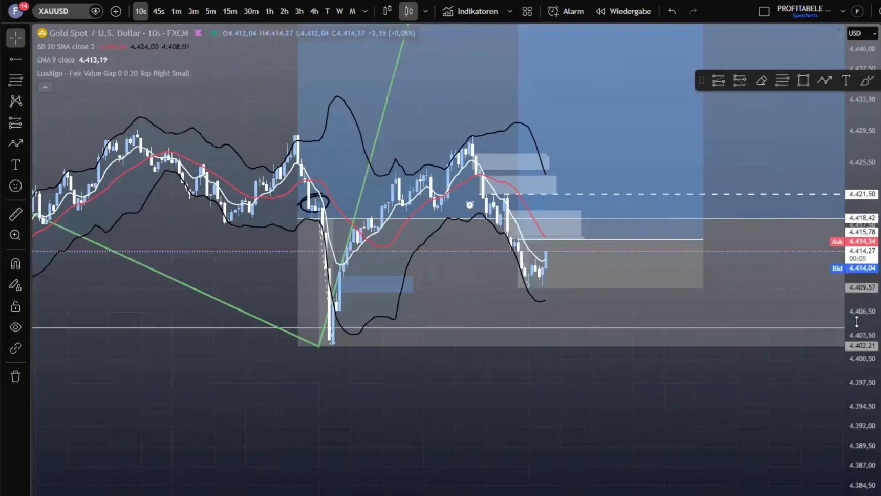This screenshot has width=881, height=496.
Task: Toggle lock all drawings padlock
Action: click(15, 306)
